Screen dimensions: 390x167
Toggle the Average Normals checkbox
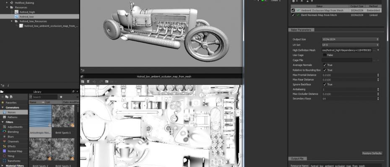pyautogui.click(x=325, y=65)
